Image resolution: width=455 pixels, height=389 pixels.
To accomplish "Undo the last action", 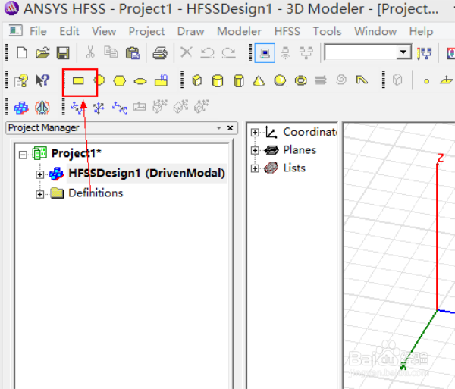I will 208,53.
